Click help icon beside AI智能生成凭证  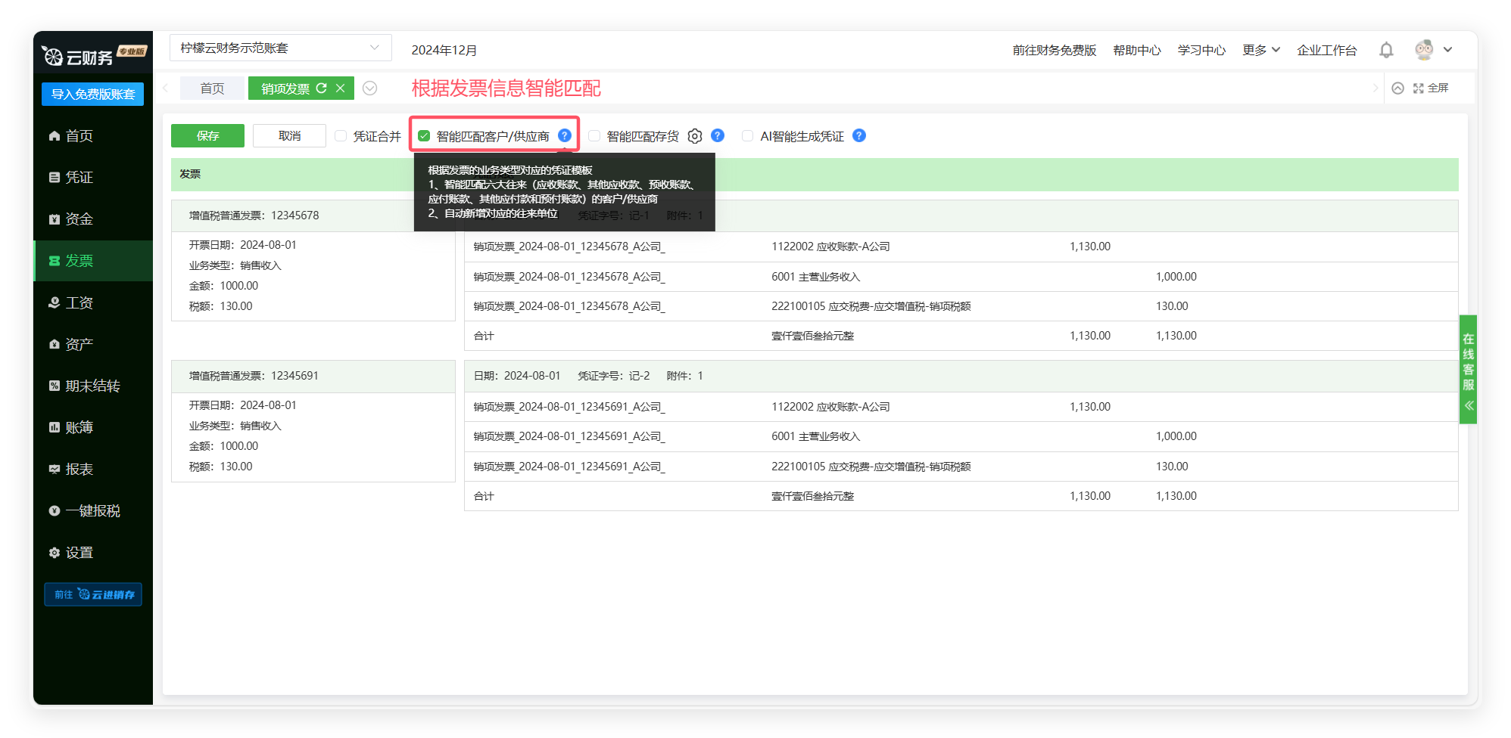pyautogui.click(x=859, y=135)
